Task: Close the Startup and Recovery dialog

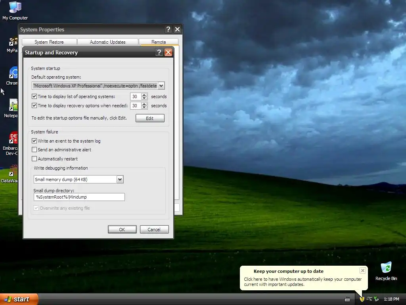Action: [x=168, y=52]
